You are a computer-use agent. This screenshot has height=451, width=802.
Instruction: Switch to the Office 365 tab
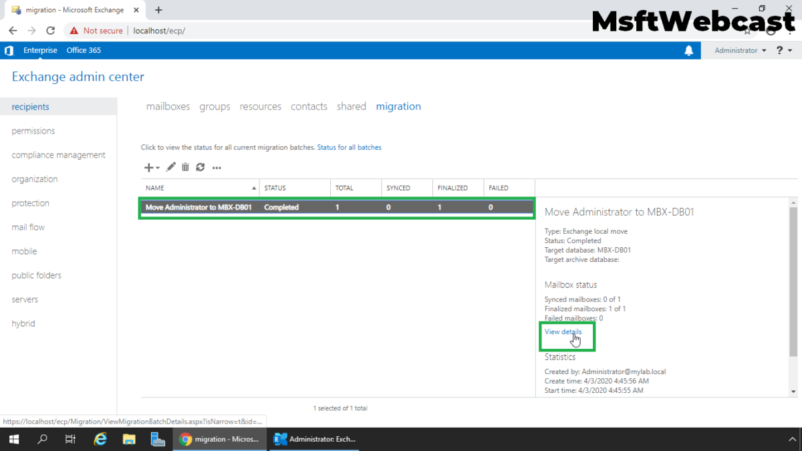point(84,51)
